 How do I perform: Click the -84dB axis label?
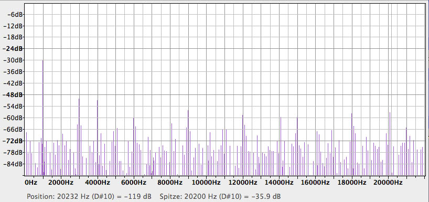(x=13, y=164)
